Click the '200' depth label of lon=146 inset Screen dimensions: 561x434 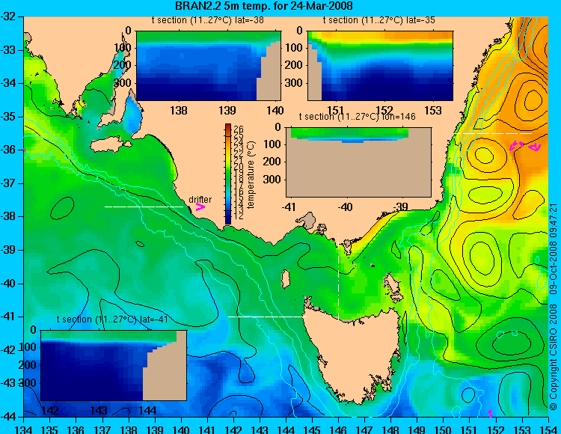click(x=272, y=162)
